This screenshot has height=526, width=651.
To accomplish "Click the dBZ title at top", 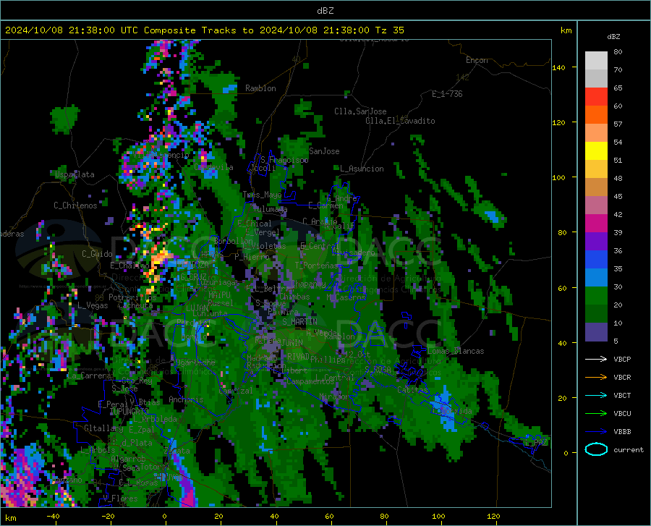I will tap(325, 11).
